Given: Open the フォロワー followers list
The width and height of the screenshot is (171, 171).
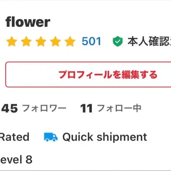Looking at the screenshot, I should coord(44,108).
